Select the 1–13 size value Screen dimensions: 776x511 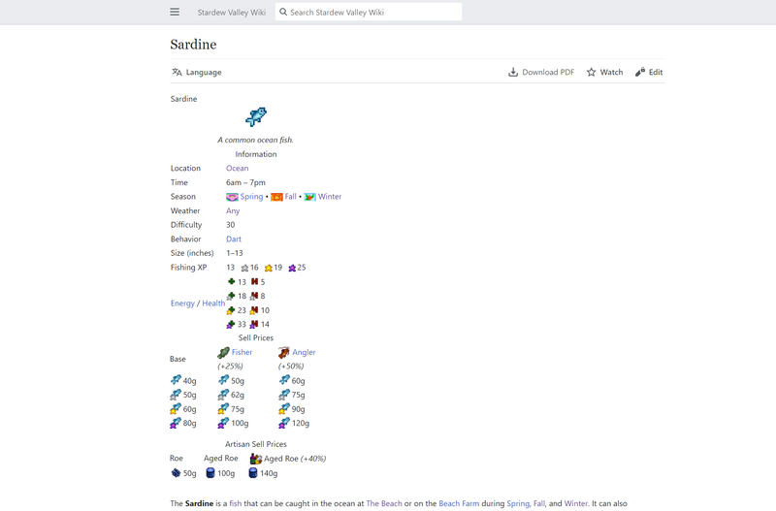click(x=235, y=253)
